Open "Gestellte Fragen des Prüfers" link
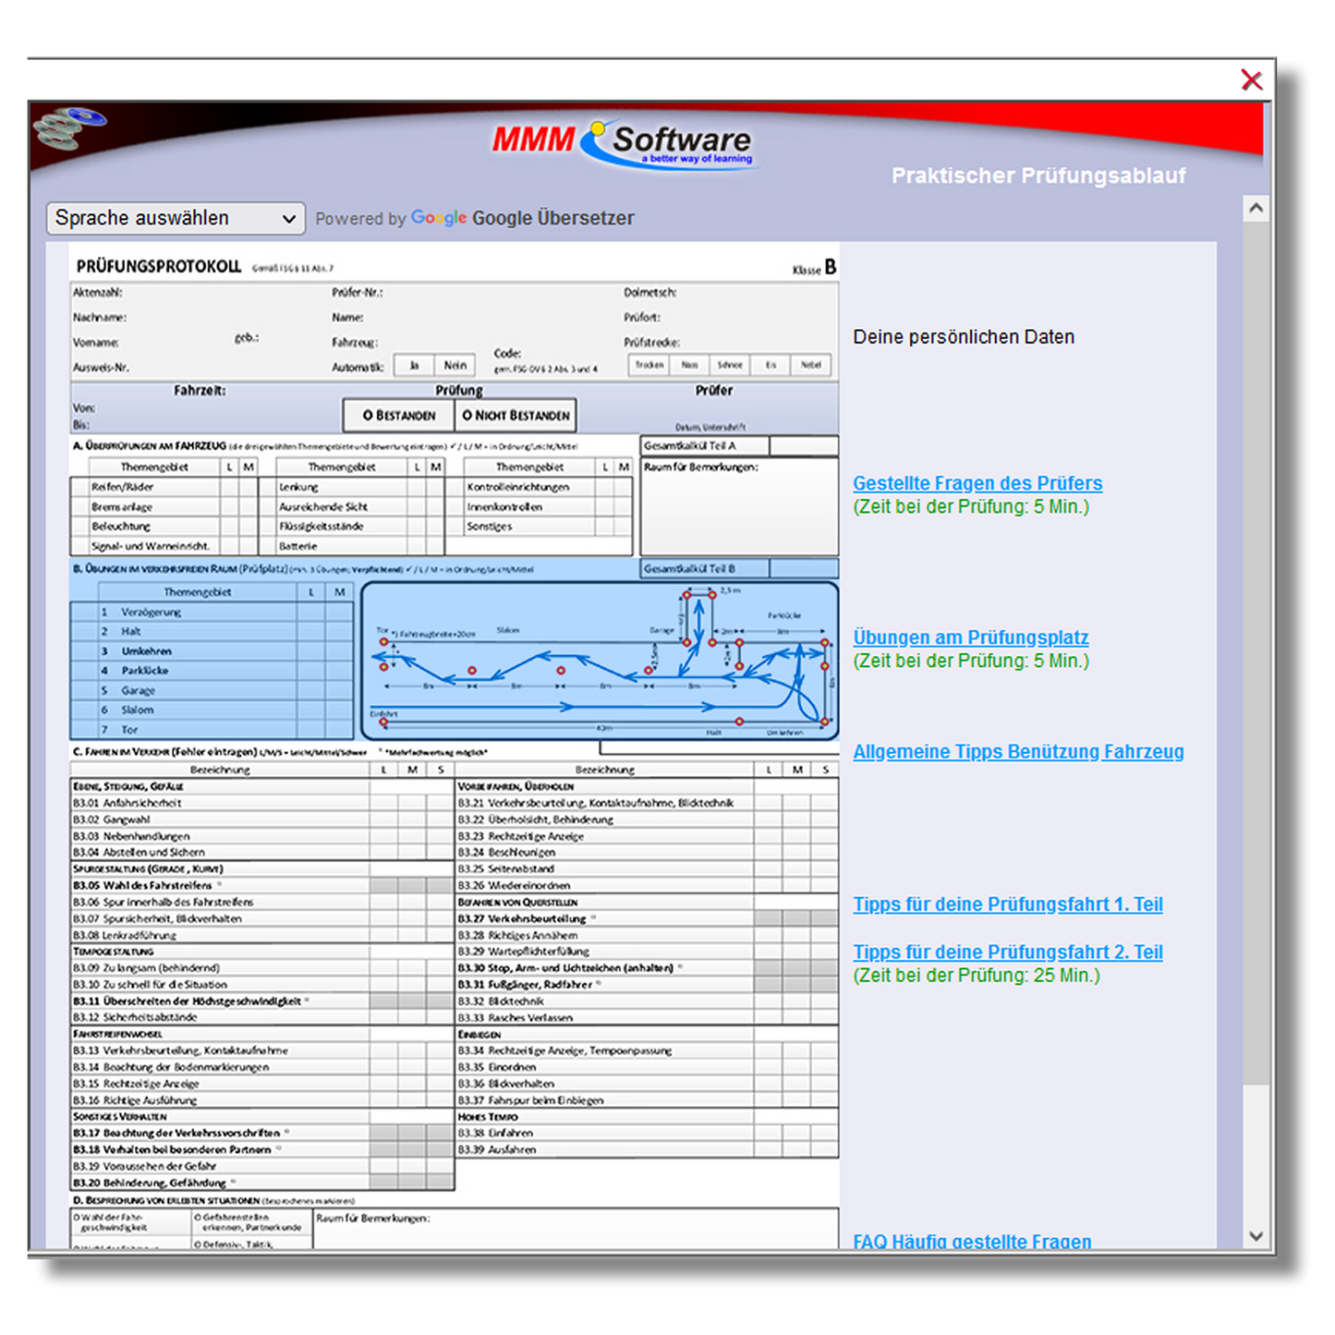This screenshot has width=1335, height=1335. coord(977,483)
